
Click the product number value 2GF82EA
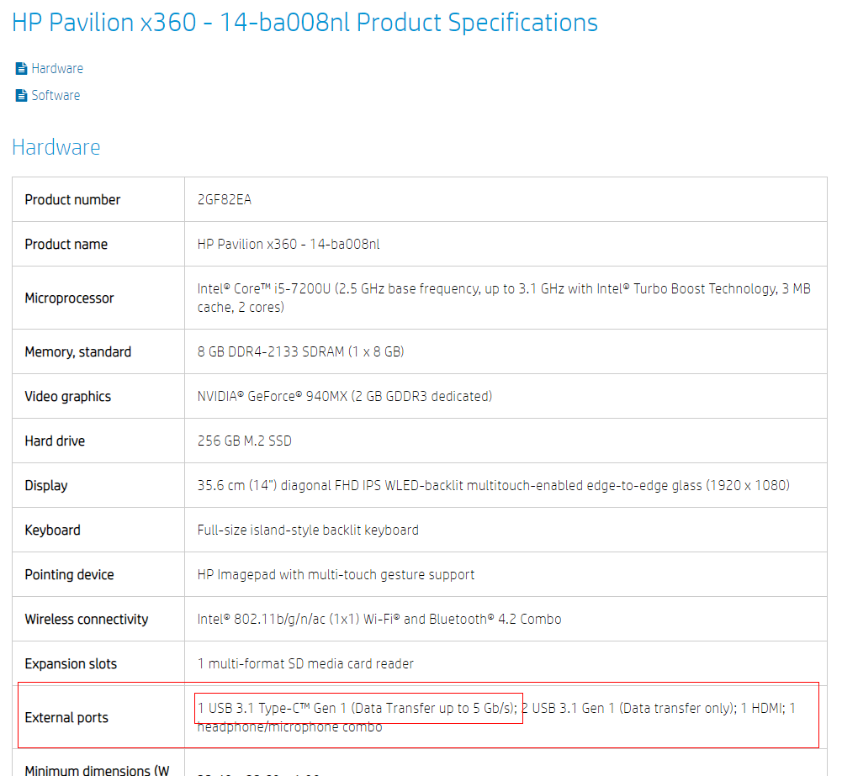pyautogui.click(x=225, y=199)
